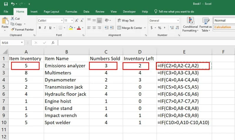Click the Save icon in the title bar
The width and height of the screenshot is (235, 140).
point(6,4)
